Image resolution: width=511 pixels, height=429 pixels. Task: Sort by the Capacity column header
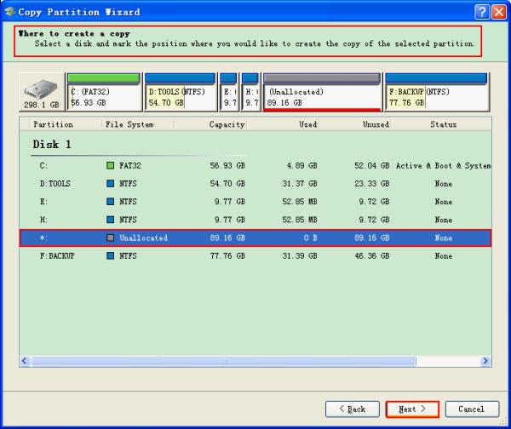[x=213, y=124]
